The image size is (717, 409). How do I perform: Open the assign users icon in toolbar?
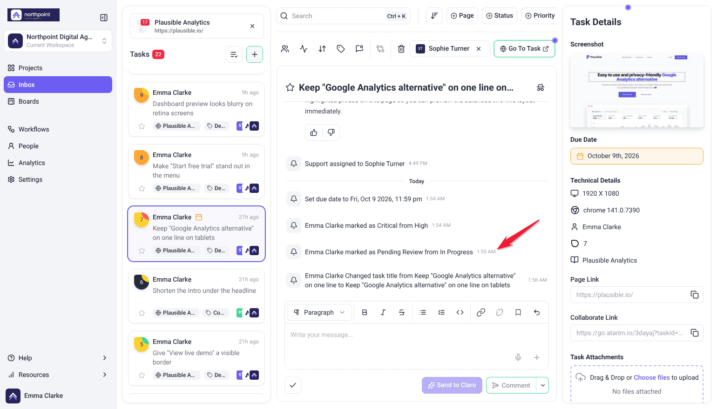(x=285, y=49)
